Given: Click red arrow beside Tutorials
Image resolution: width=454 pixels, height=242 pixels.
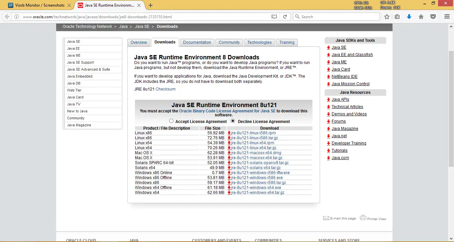Looking at the screenshot, I should click(x=328, y=151).
